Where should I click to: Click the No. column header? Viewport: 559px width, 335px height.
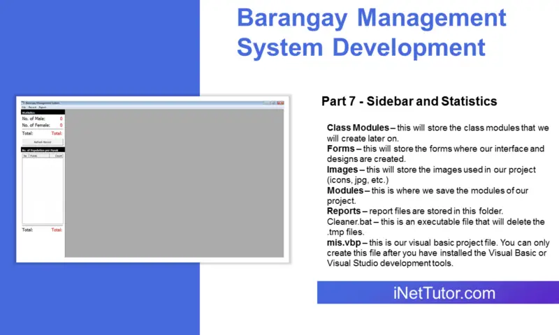(x=25, y=156)
